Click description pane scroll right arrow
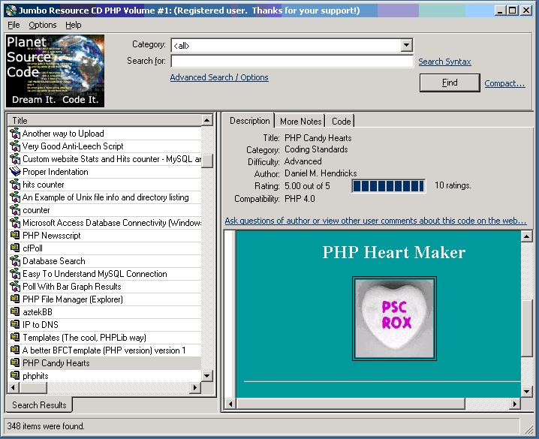This screenshot has width=539, height=439. pyautogui.click(x=514, y=404)
